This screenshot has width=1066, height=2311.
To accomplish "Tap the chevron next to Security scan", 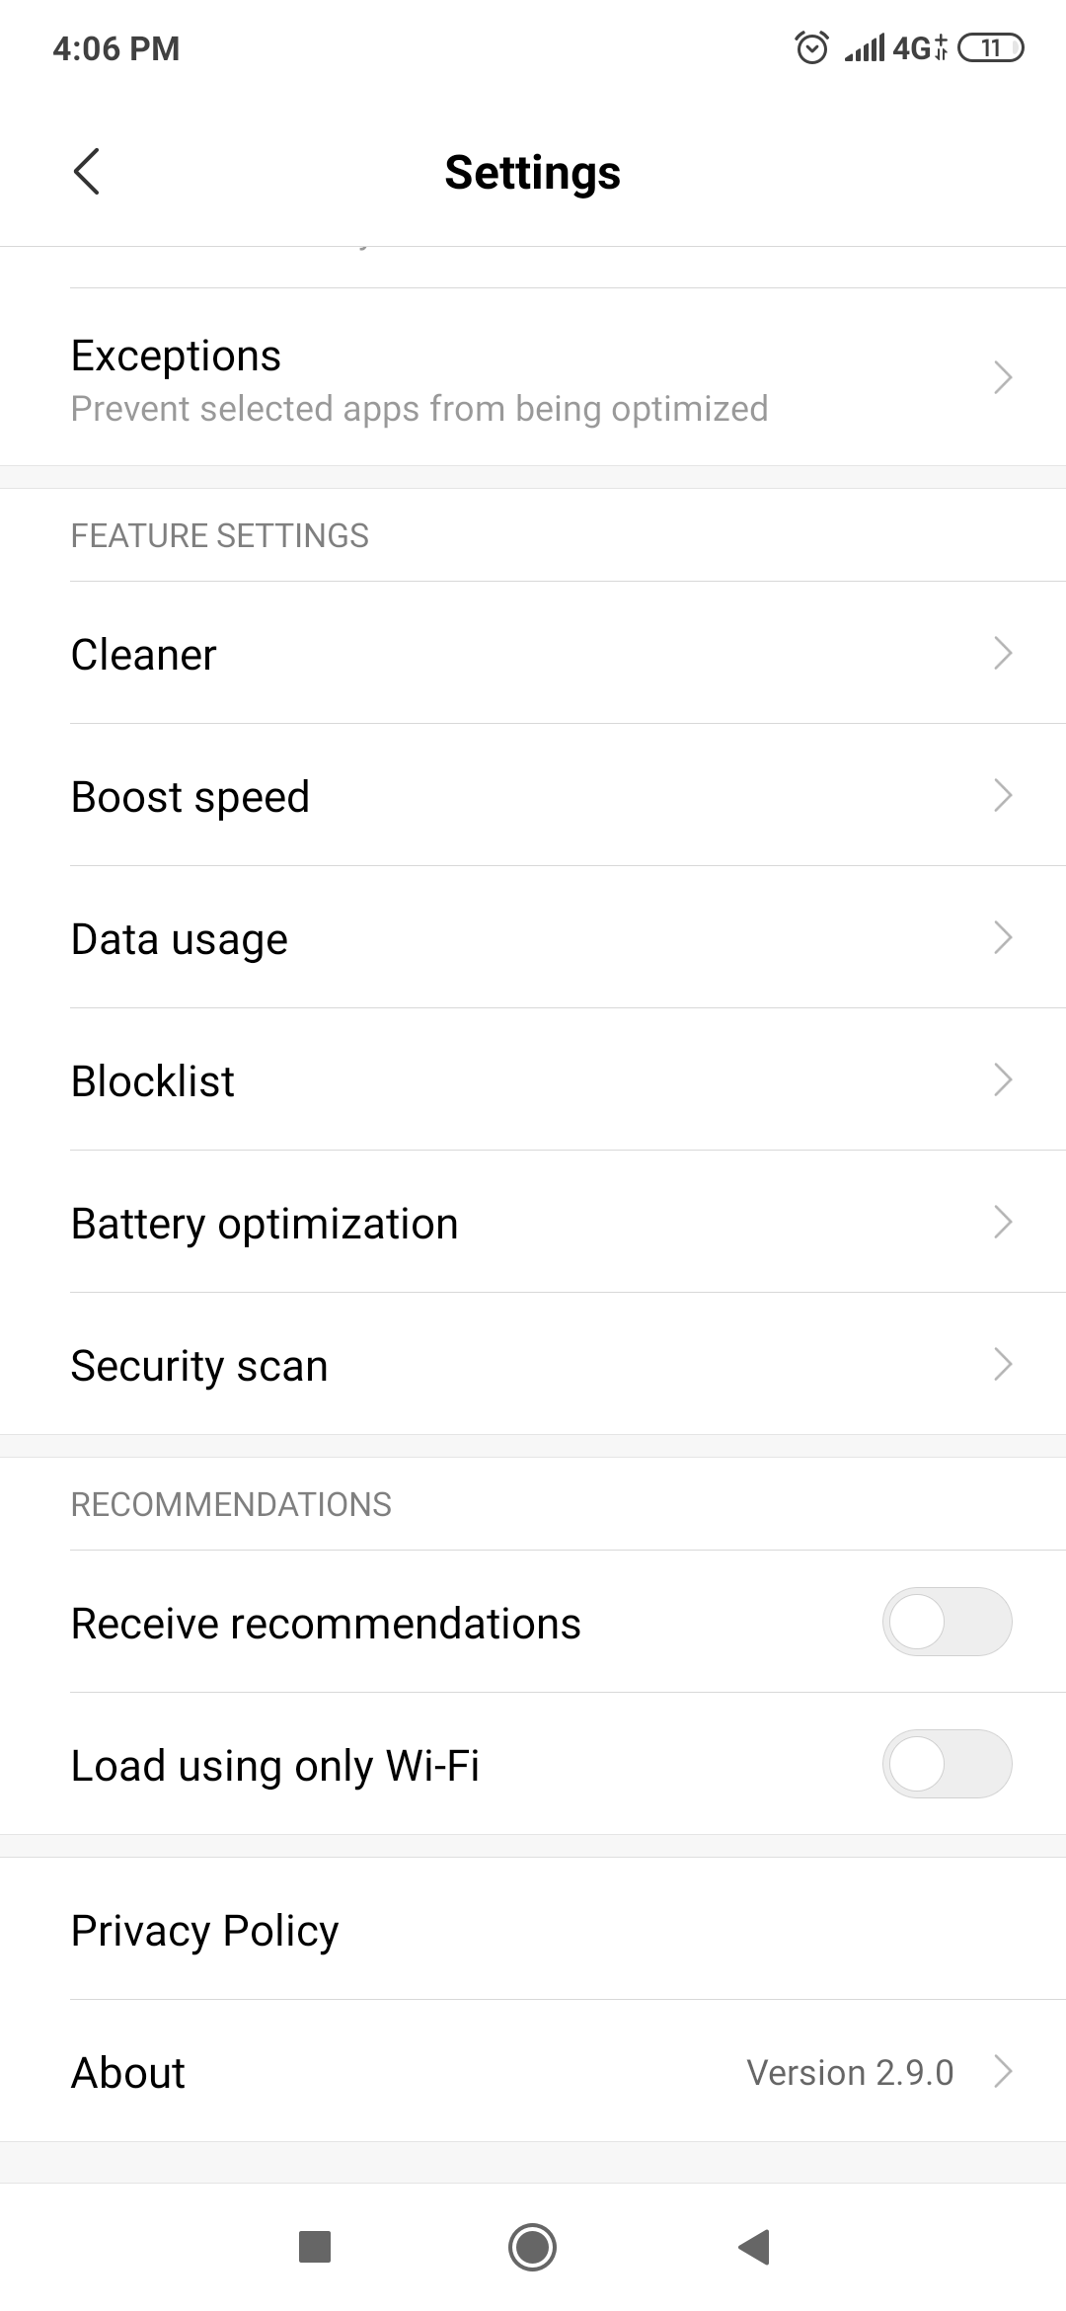I will click(x=1003, y=1364).
